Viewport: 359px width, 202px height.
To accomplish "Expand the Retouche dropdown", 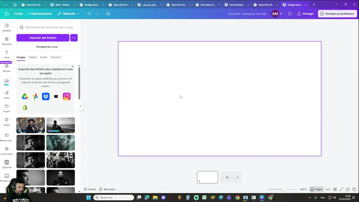I will coord(69,13).
